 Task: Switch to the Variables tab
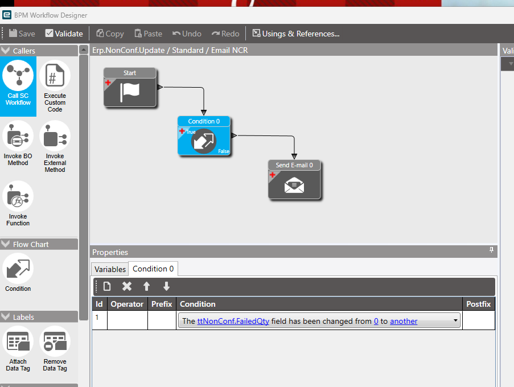point(110,269)
